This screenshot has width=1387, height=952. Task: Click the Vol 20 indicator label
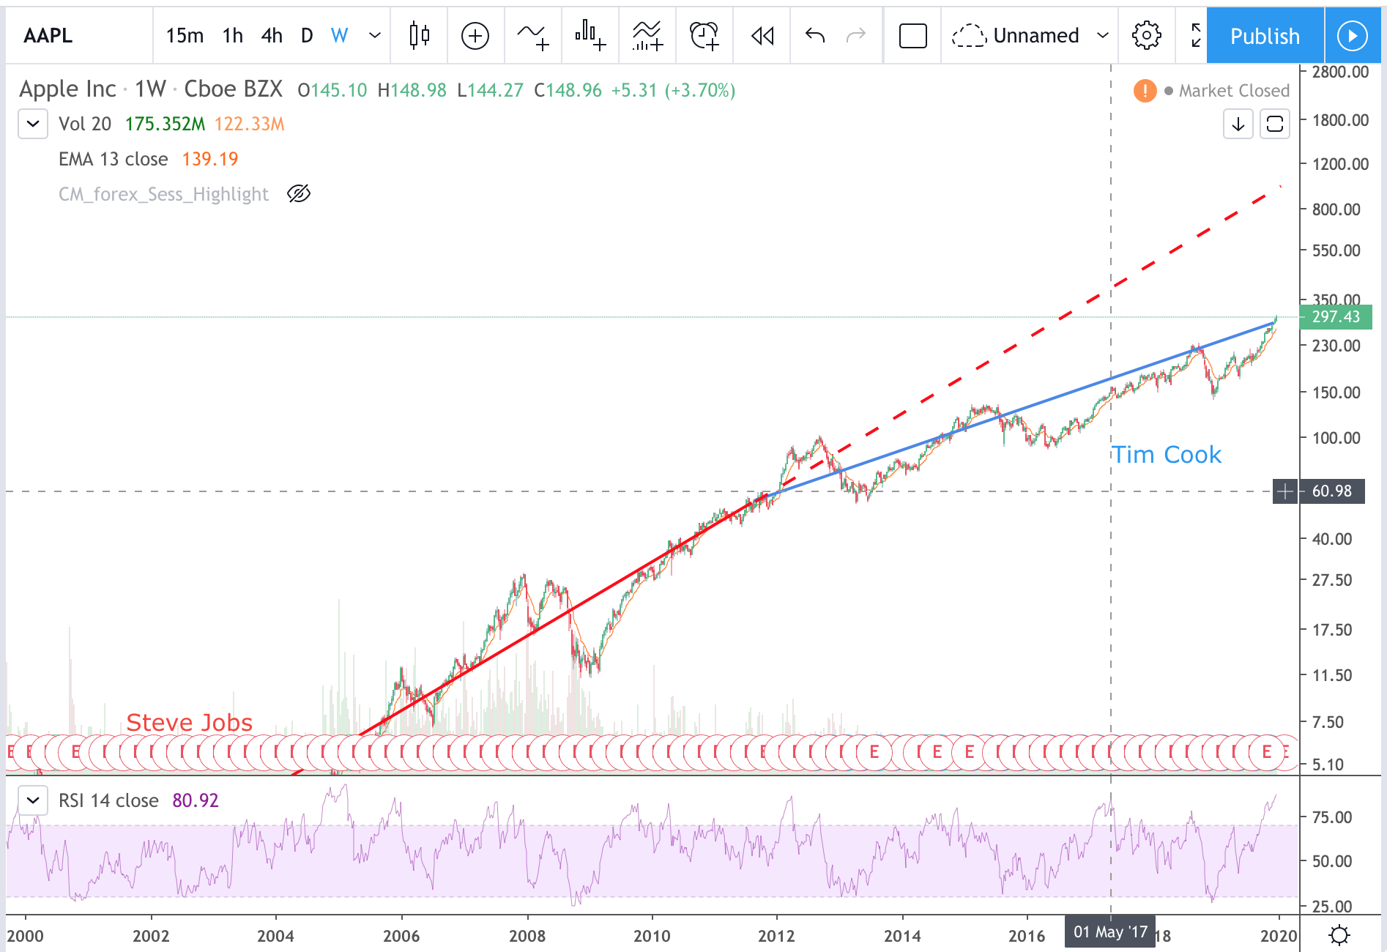(85, 124)
